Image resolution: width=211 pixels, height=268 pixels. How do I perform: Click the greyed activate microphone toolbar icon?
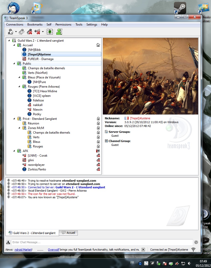pos(21,32)
